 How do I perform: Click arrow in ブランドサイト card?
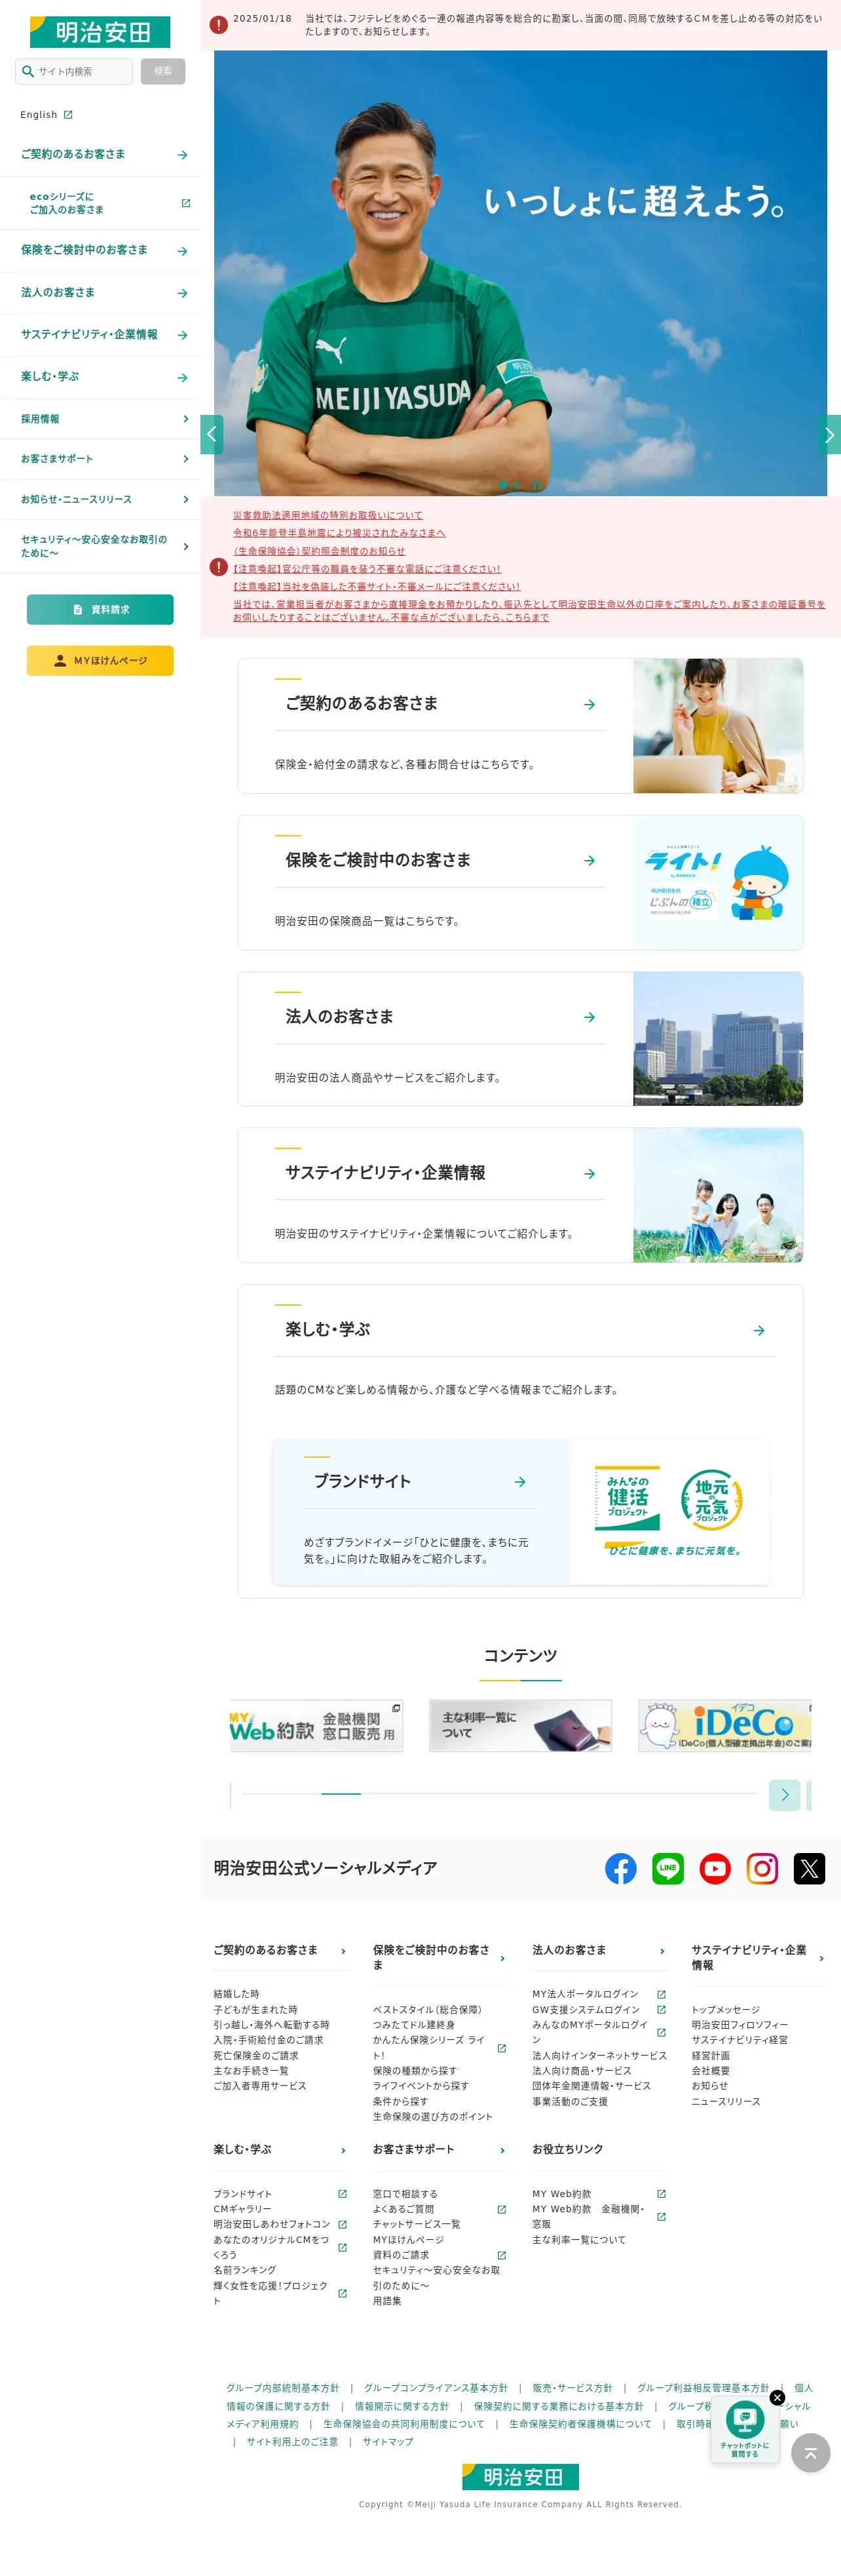coord(520,1482)
